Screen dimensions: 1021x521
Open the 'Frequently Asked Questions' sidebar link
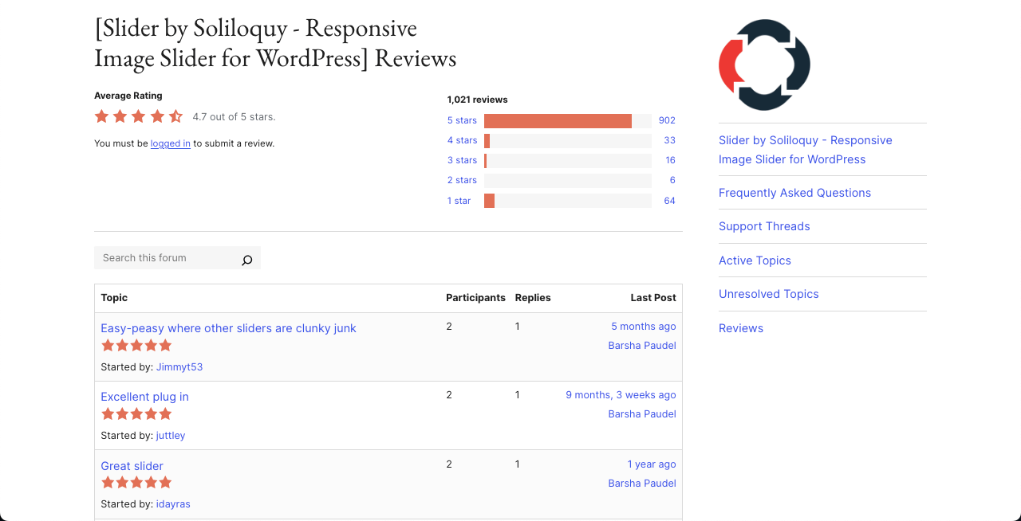pyautogui.click(x=794, y=193)
